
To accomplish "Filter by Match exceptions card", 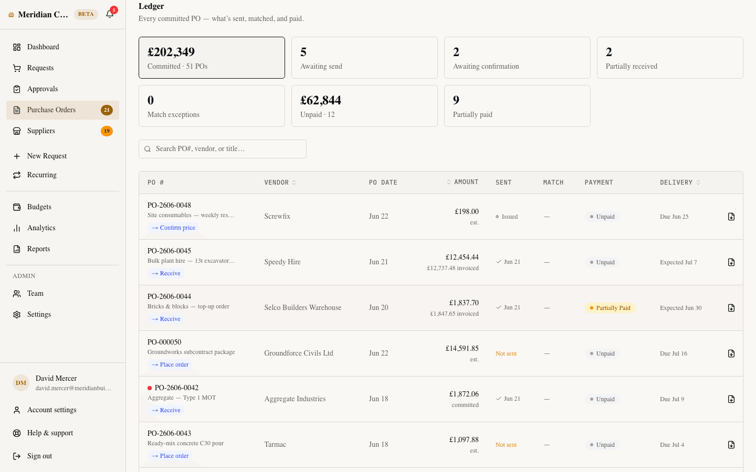I will tap(212, 106).
